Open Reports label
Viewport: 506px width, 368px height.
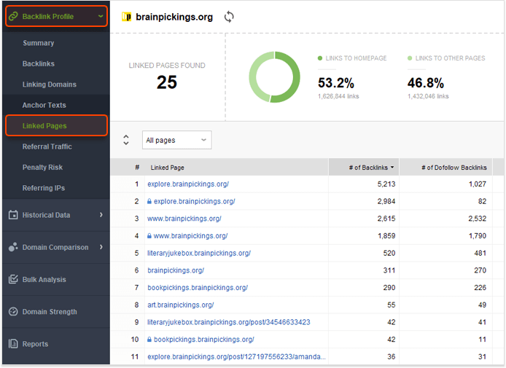(x=35, y=344)
